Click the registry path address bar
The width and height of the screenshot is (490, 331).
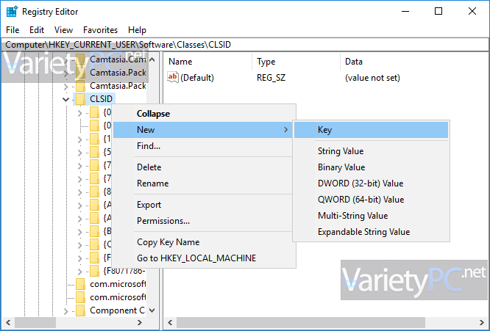pyautogui.click(x=245, y=45)
